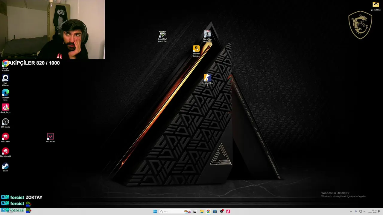
Task: Select the Microsoft Edge desktop shortcut
Action: 5,95
